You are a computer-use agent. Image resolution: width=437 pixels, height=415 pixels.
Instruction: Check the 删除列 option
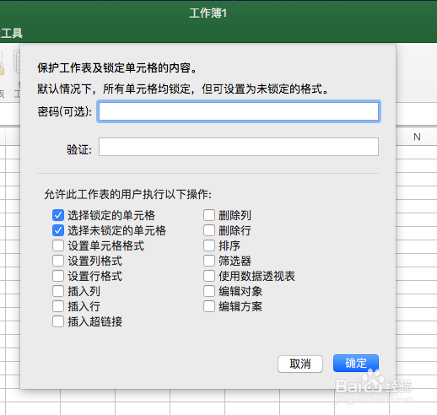[209, 215]
